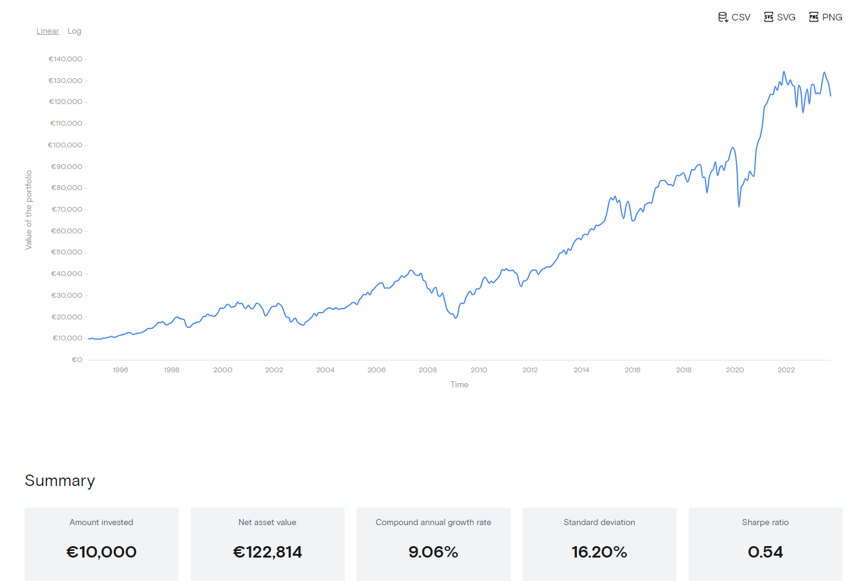Click the Summary section heading

pos(60,481)
